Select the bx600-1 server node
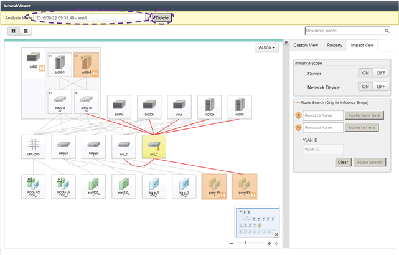 (x=60, y=63)
